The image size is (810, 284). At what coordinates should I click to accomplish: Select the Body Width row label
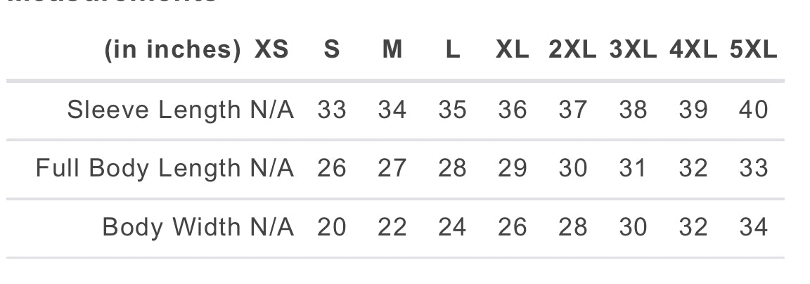[172, 227]
